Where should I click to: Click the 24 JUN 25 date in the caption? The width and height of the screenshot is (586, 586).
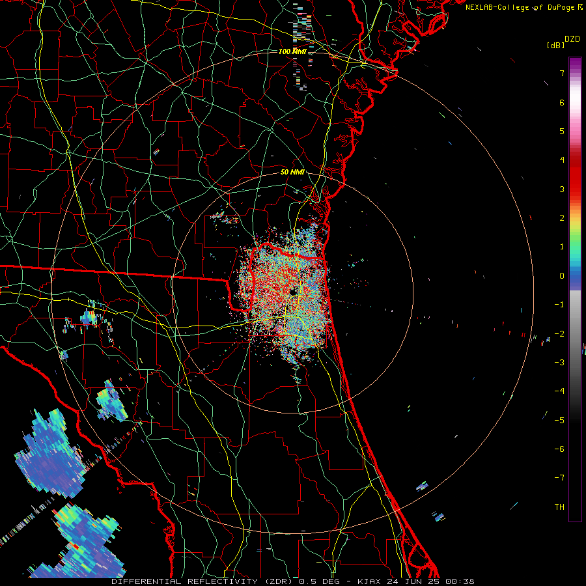[x=414, y=581]
